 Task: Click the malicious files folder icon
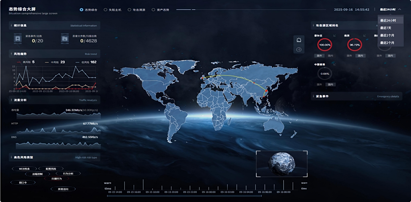65,39
